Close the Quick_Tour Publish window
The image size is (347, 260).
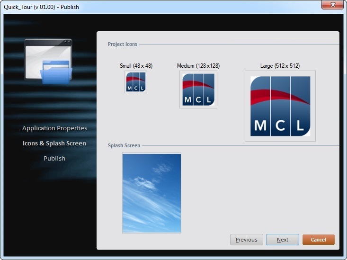pos(332,5)
